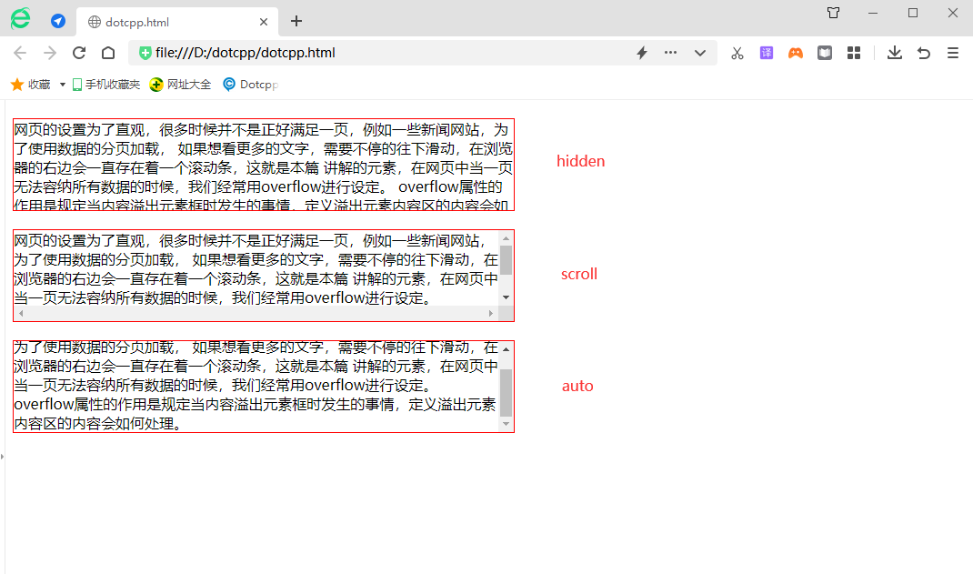Open the hamburger main menu
The image size is (973, 574).
coord(952,53)
